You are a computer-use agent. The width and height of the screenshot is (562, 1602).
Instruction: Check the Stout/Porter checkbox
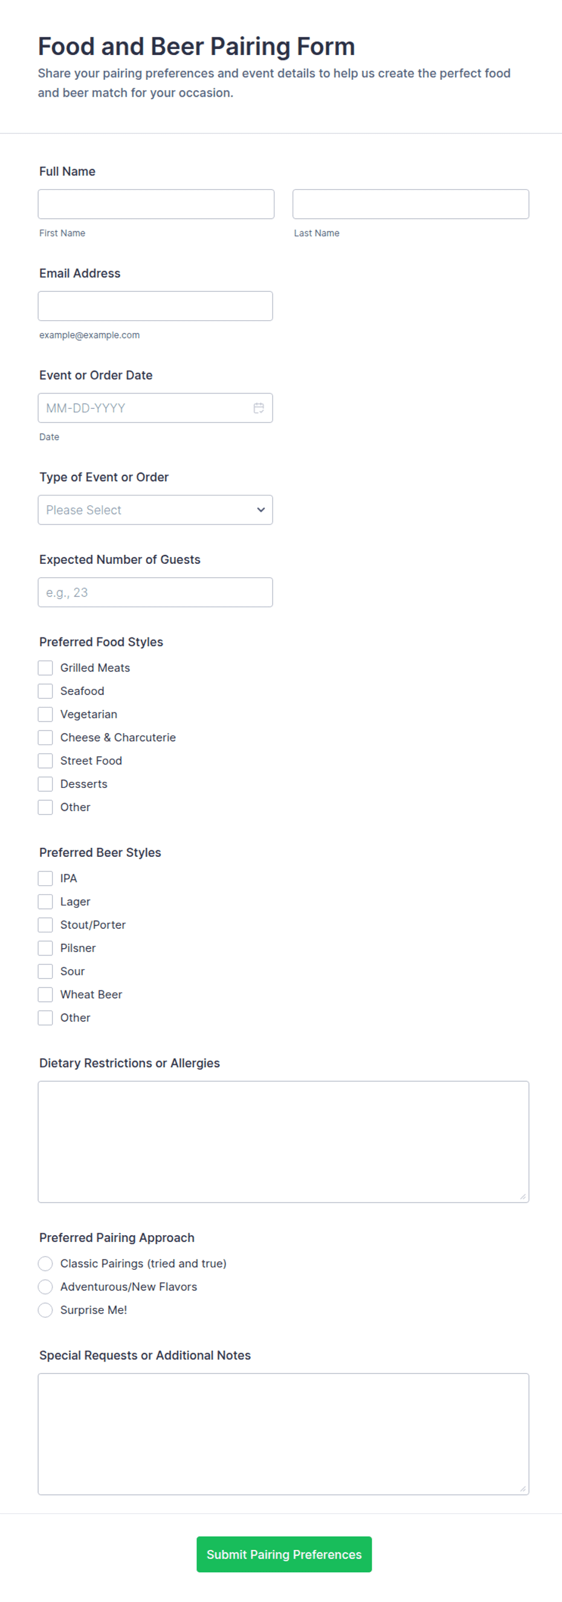[45, 925]
